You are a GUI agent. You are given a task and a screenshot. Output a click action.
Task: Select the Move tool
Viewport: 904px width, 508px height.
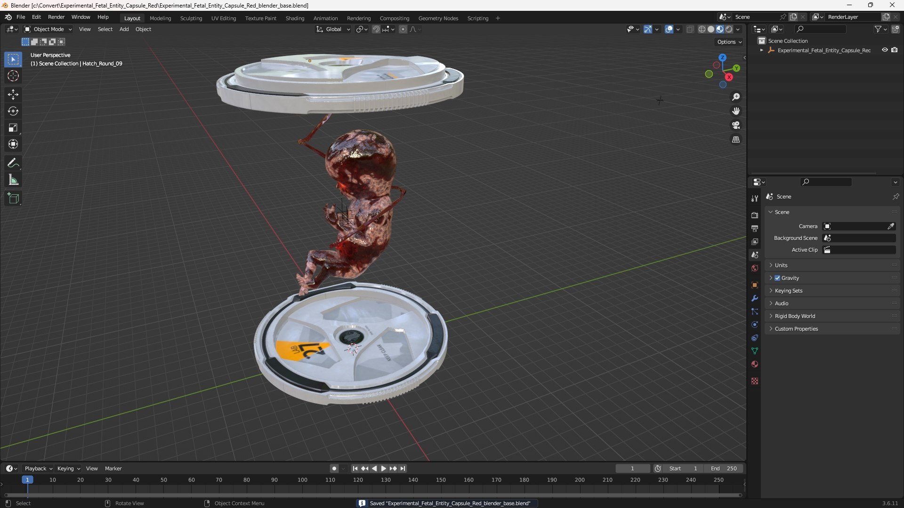pyautogui.click(x=13, y=95)
